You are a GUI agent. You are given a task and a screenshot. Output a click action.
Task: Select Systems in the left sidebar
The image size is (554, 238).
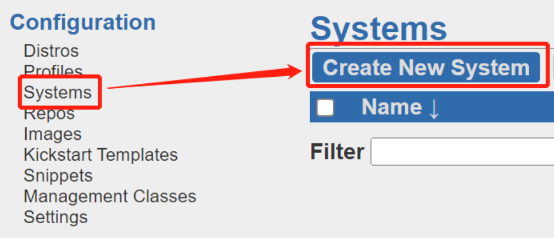pos(58,92)
